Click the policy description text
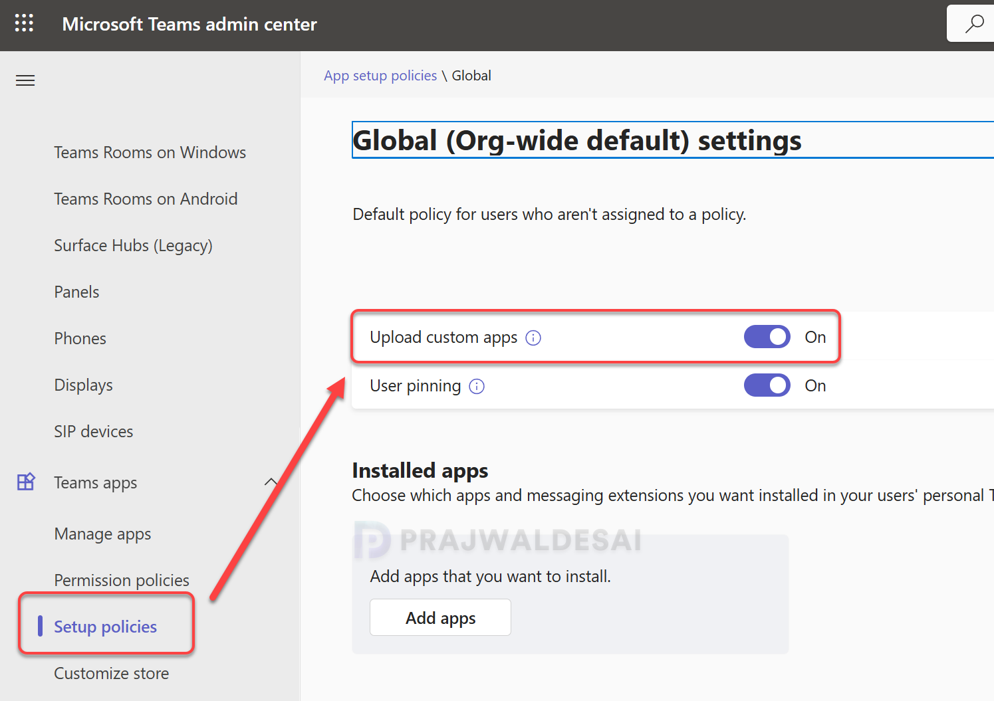The height and width of the screenshot is (701, 994). tap(549, 215)
